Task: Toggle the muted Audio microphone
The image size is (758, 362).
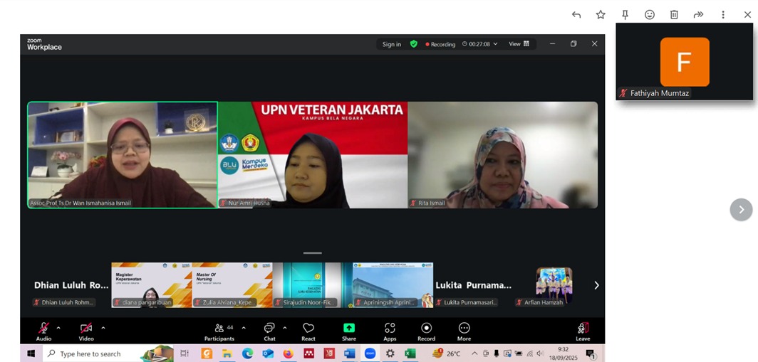Action: click(43, 328)
